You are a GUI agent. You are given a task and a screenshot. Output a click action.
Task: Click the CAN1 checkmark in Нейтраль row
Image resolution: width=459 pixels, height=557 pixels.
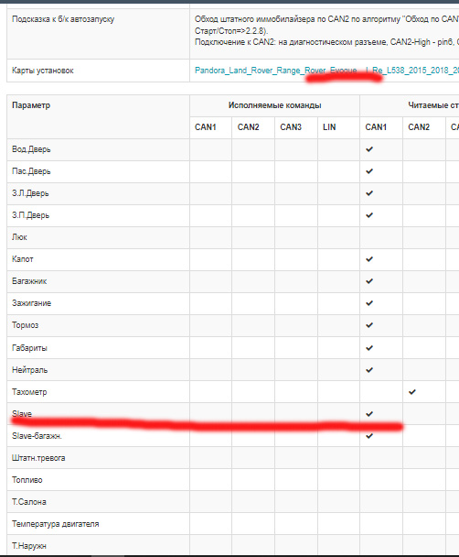click(x=369, y=370)
